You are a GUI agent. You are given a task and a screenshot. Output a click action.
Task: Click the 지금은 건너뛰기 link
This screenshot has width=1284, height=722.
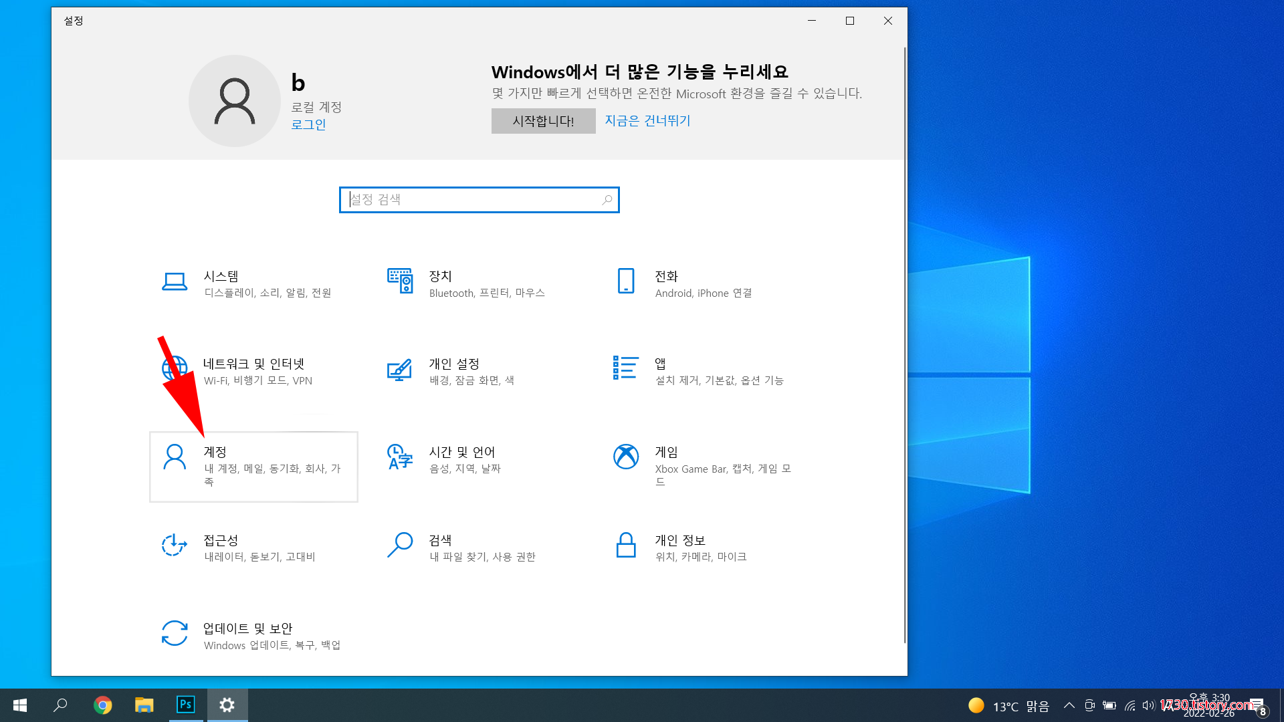coord(647,121)
